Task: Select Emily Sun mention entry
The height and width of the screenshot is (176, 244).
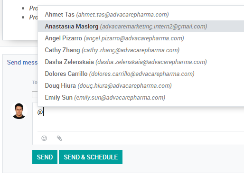Action: tap(141, 97)
